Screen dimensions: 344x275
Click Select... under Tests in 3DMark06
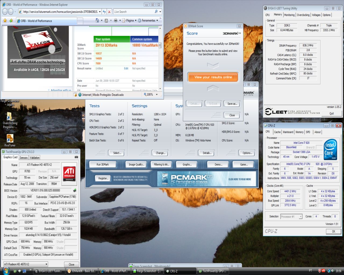[117, 153]
